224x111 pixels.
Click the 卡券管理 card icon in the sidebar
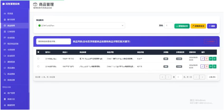click(5, 50)
